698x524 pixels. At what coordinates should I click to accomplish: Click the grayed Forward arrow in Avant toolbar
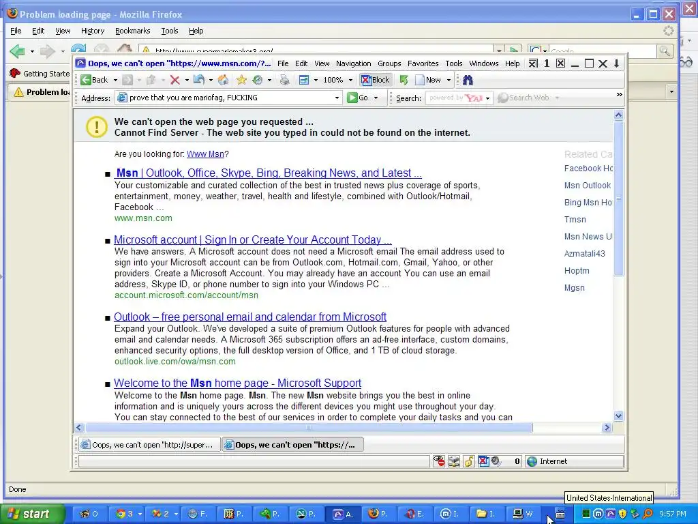pyautogui.click(x=127, y=80)
